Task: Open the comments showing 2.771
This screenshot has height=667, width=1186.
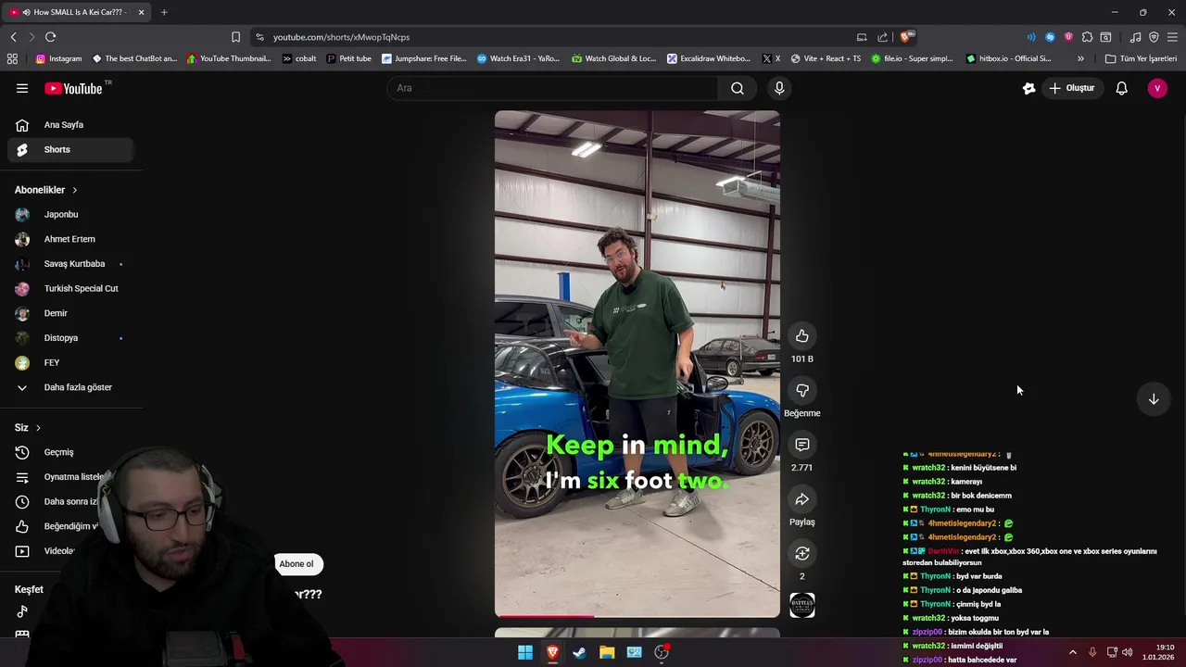Action: (802, 446)
